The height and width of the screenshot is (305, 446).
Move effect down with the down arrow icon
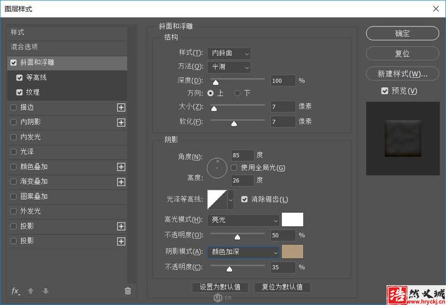point(46,291)
